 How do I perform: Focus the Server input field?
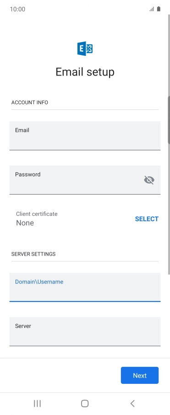coord(85,331)
